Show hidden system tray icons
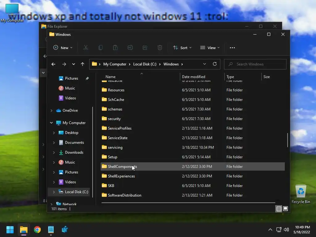The height and width of the screenshot is (237, 316). (270, 230)
